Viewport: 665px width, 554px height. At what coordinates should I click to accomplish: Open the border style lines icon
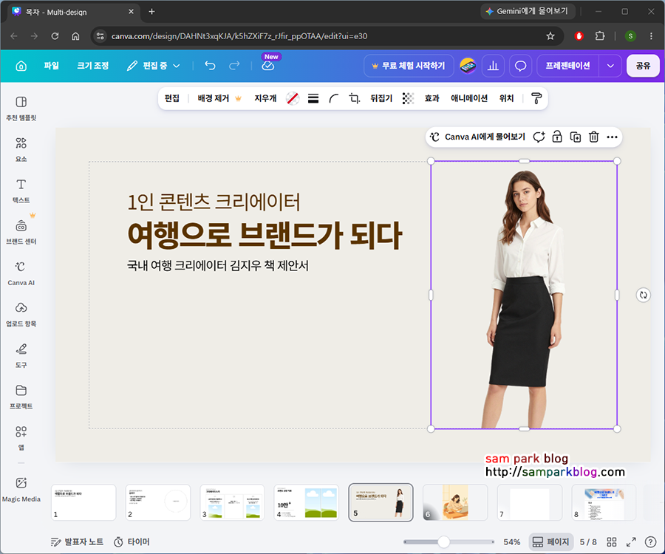click(313, 98)
